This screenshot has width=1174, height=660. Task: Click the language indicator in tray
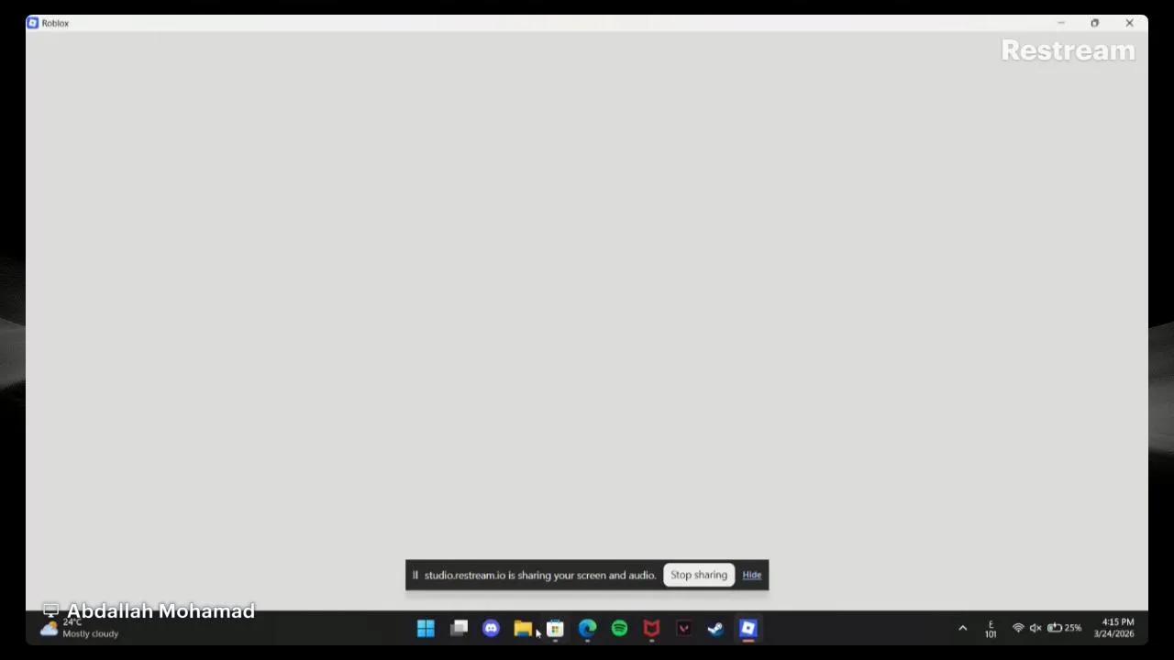click(991, 629)
